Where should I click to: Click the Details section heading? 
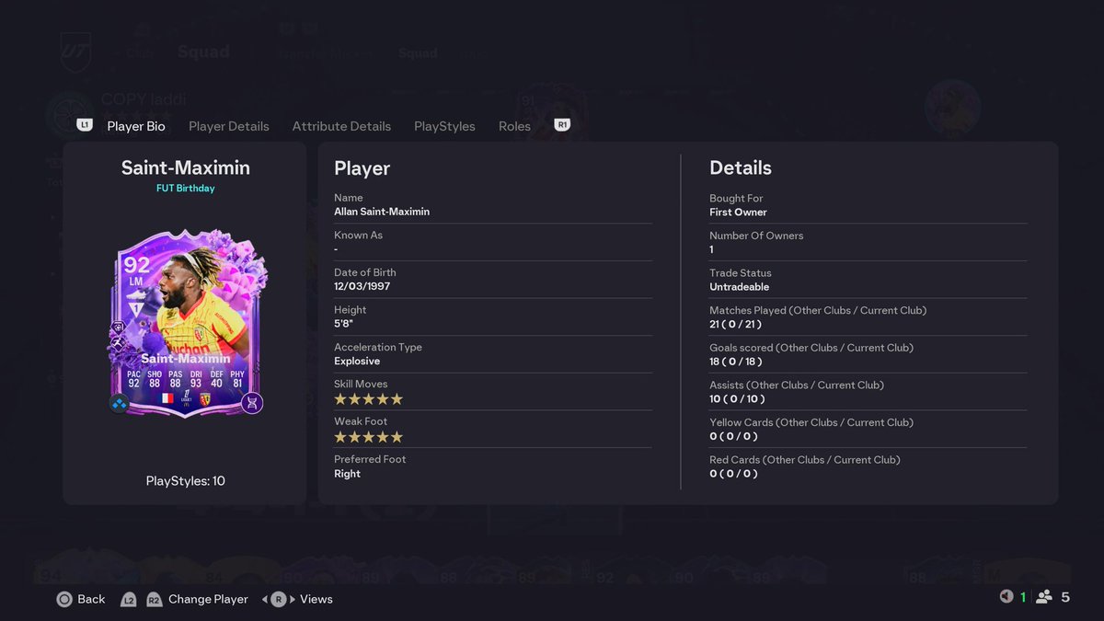point(741,168)
